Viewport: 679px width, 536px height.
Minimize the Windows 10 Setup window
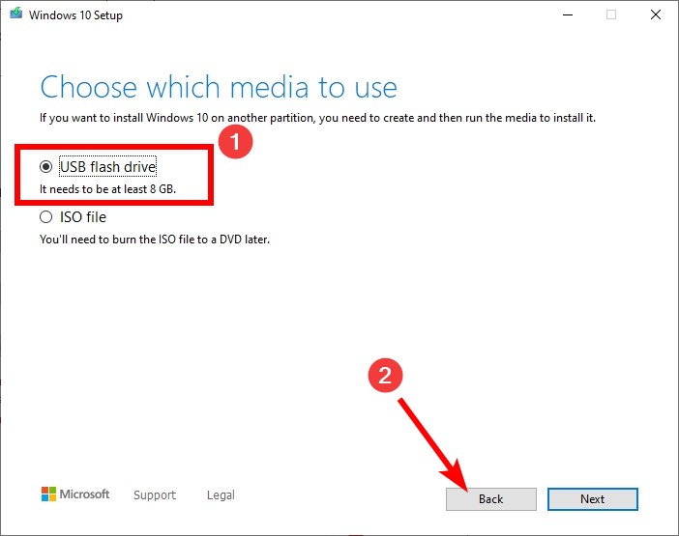click(x=568, y=14)
